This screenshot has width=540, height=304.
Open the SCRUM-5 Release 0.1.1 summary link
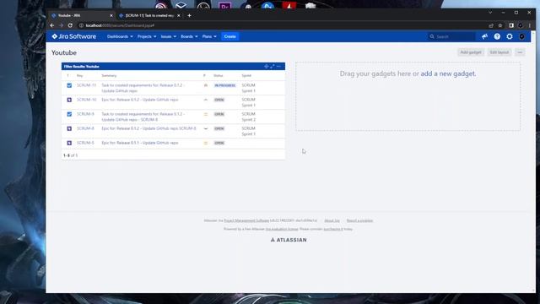140,143
